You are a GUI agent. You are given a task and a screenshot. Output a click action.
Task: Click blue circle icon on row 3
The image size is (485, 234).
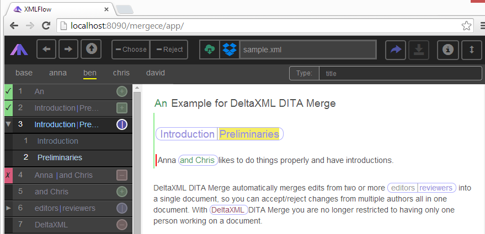(122, 124)
